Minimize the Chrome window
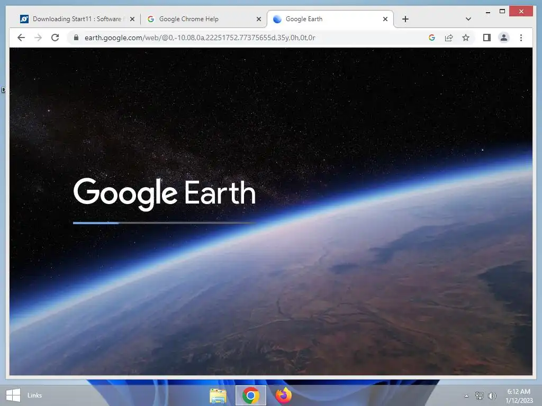The height and width of the screenshot is (406, 542). 487,12
